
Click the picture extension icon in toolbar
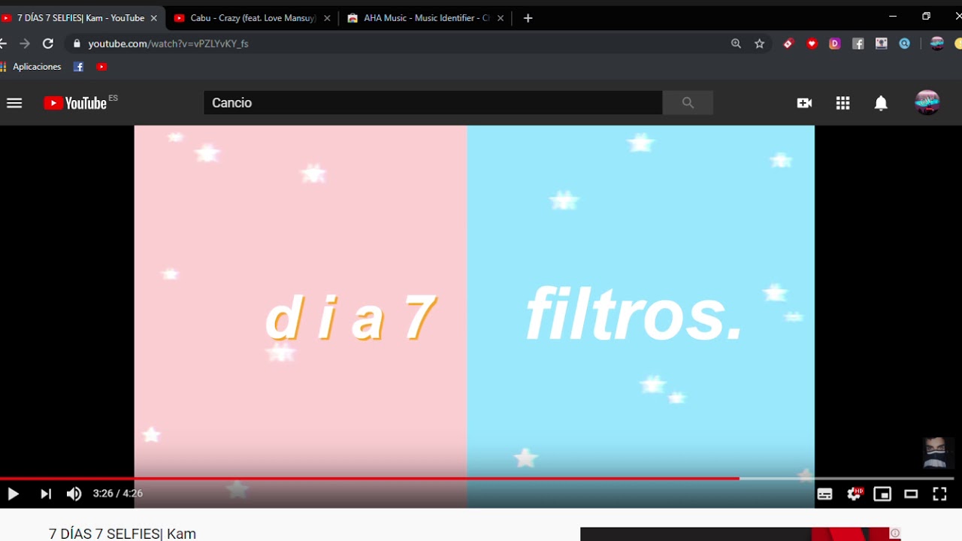click(881, 44)
